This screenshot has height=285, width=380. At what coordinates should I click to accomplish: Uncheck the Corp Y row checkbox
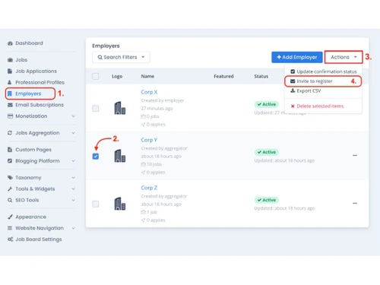(96, 157)
